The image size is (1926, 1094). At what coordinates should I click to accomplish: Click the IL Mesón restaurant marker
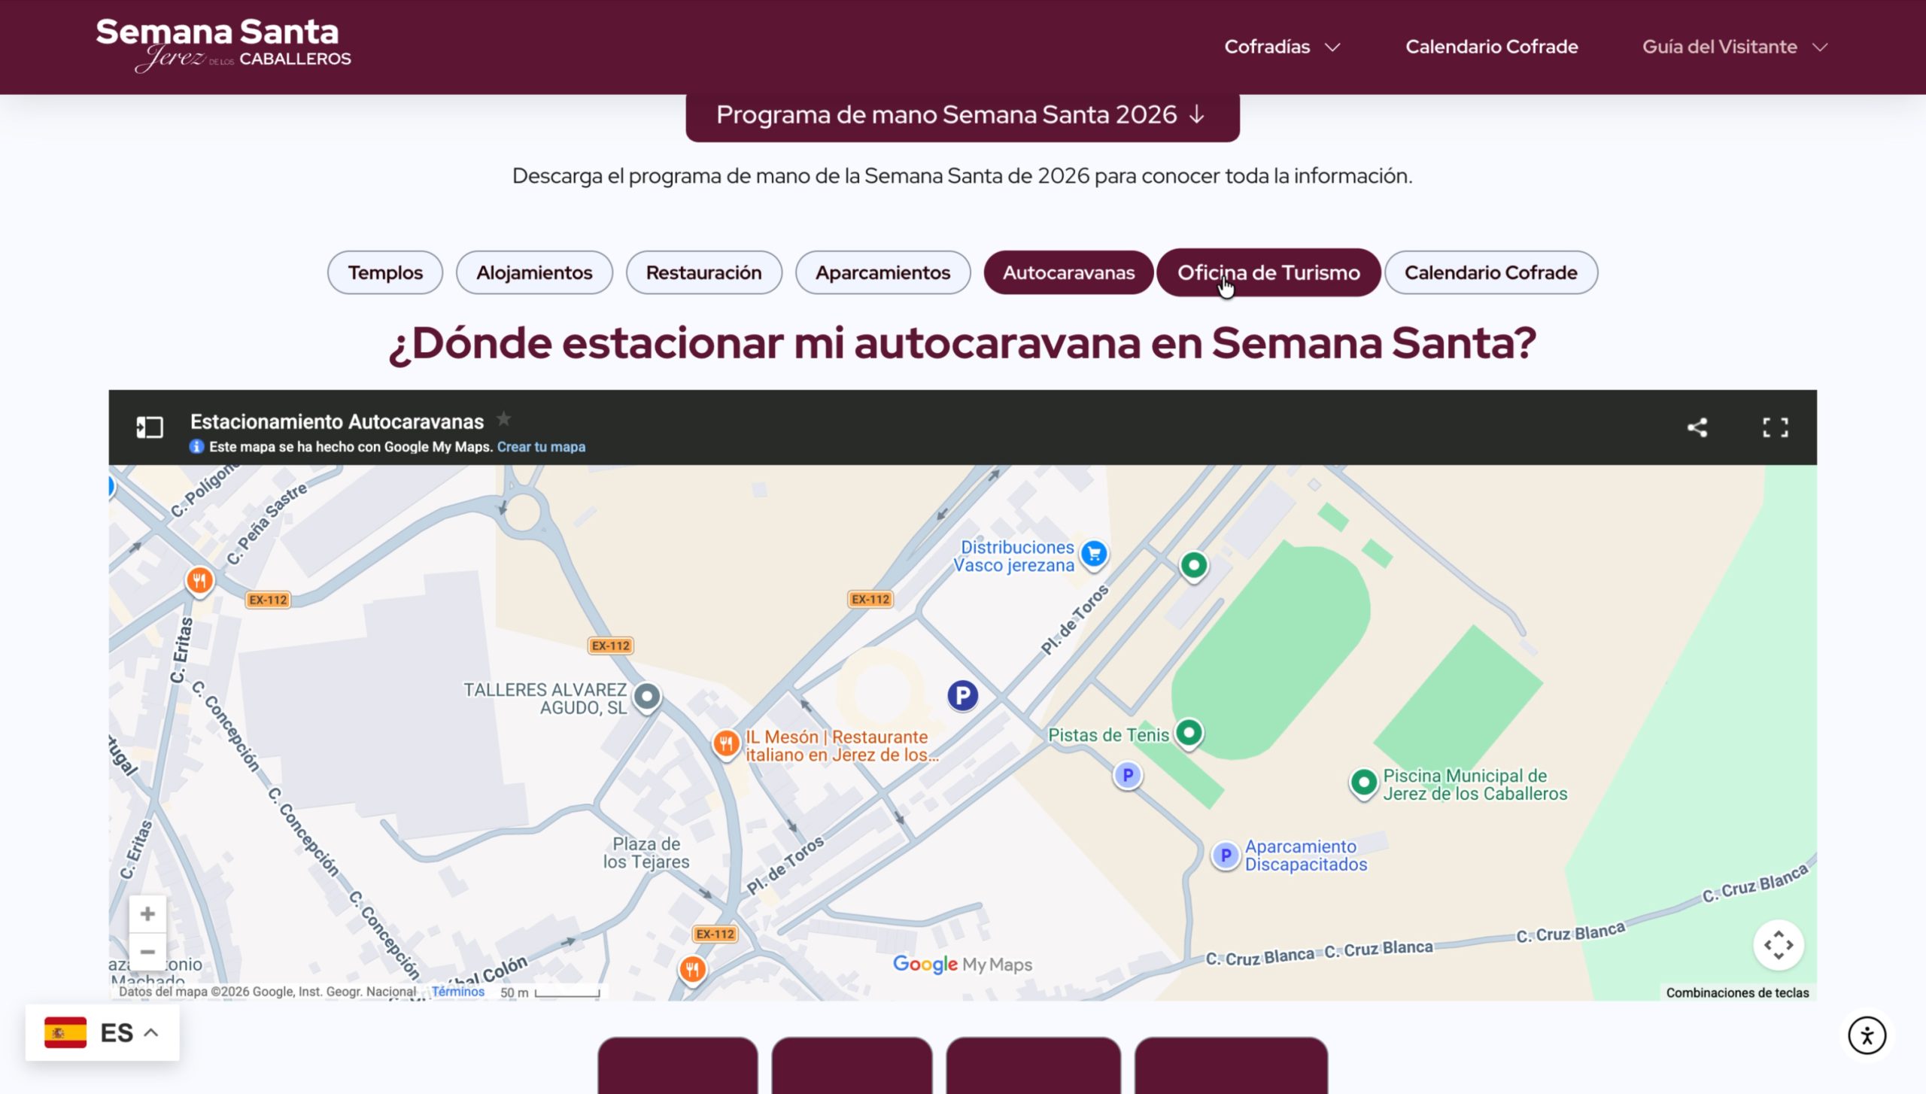pos(726,744)
